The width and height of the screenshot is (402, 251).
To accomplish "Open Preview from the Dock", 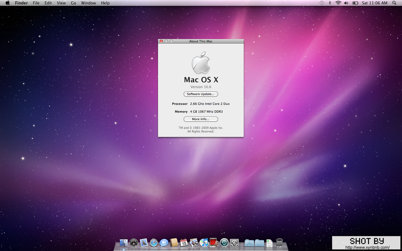I will [x=194, y=243].
